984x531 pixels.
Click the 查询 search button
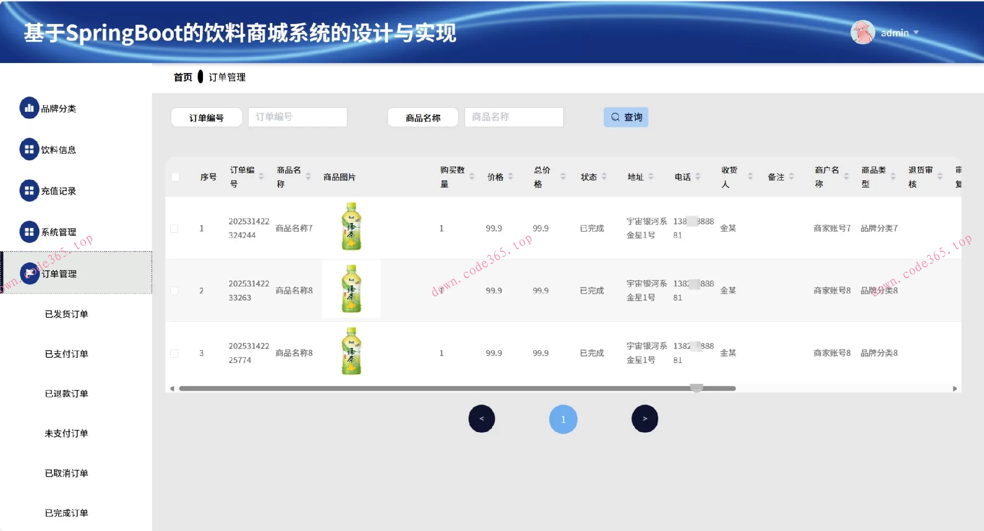[x=626, y=117]
